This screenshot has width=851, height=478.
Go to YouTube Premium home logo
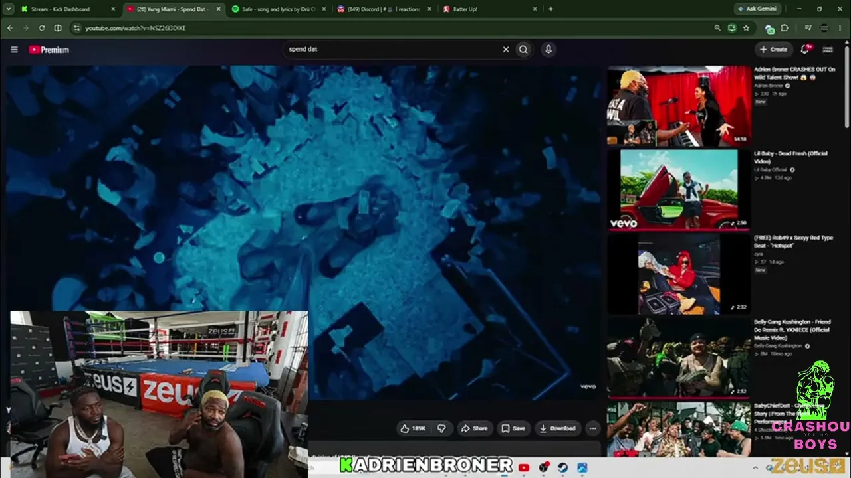click(x=49, y=50)
